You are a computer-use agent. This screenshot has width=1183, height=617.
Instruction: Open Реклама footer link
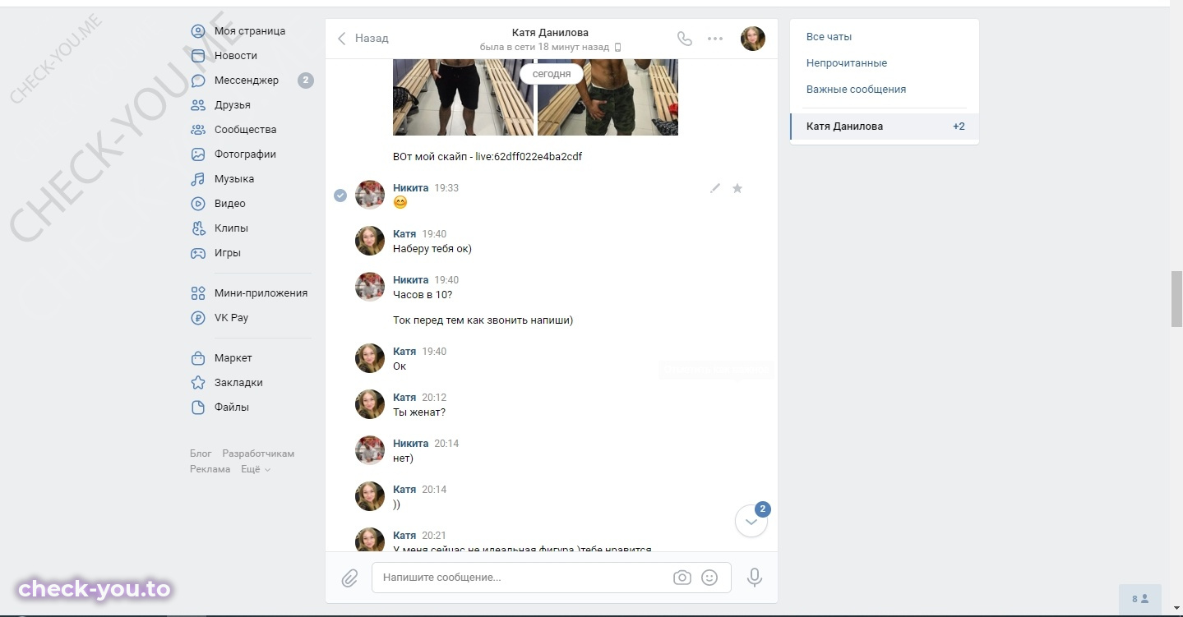pyautogui.click(x=210, y=469)
